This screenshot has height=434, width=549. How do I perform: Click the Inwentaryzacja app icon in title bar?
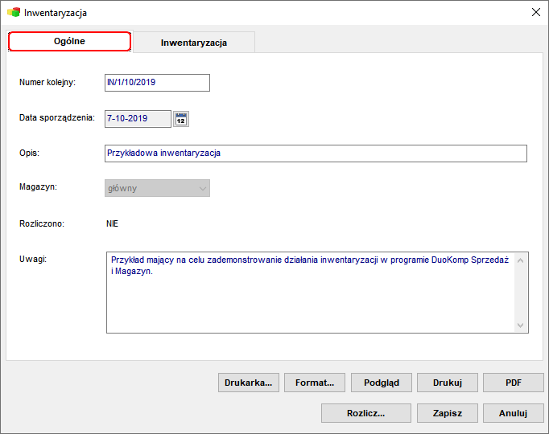(x=14, y=13)
